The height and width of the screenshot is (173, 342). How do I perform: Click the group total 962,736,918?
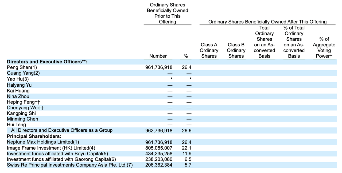pos(159,131)
